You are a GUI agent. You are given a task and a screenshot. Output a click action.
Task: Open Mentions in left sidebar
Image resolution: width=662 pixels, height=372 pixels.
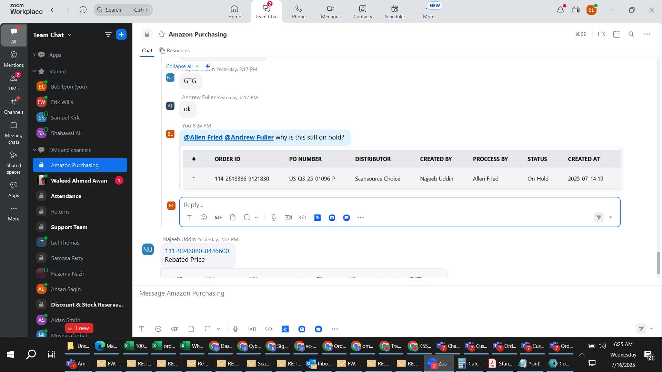pyautogui.click(x=14, y=59)
